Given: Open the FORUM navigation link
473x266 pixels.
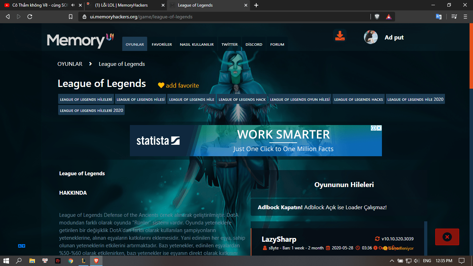Looking at the screenshot, I should pos(277,44).
